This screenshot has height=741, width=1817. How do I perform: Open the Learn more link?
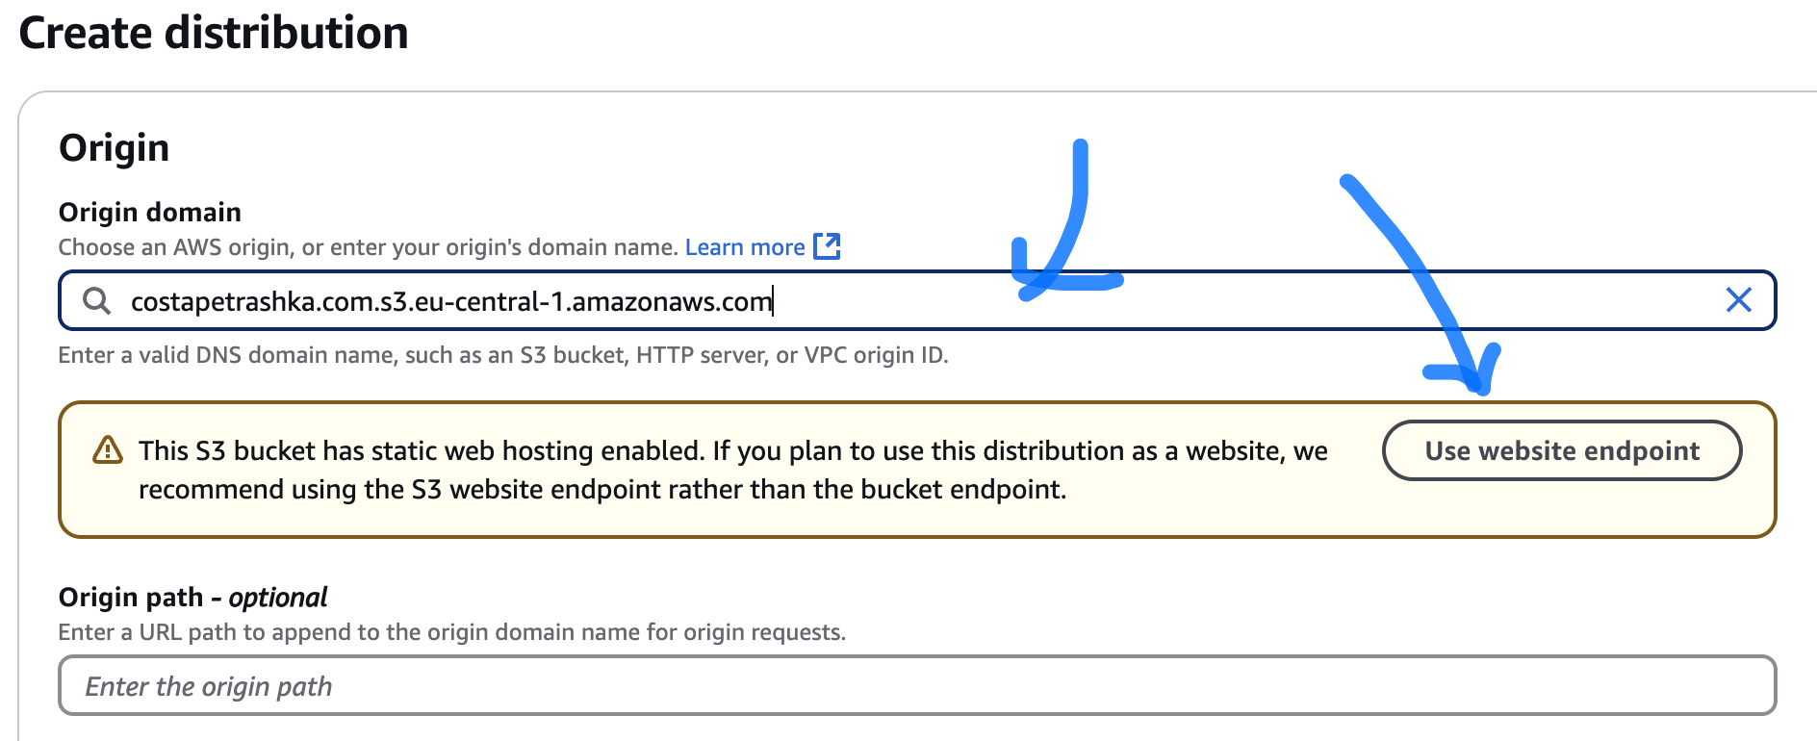[744, 247]
